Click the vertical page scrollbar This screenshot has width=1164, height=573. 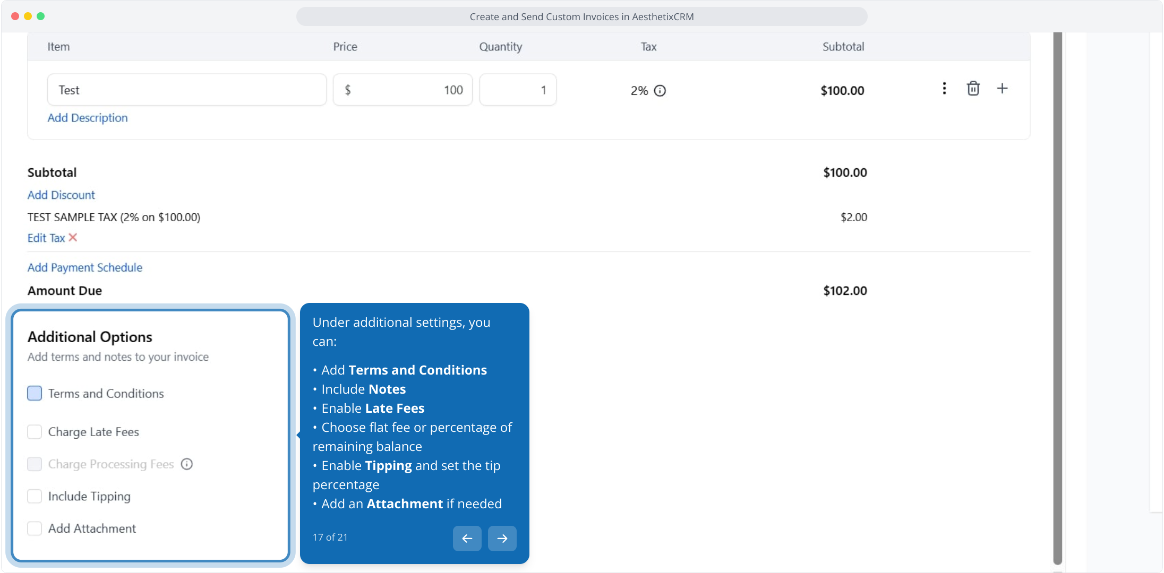[1057, 297]
